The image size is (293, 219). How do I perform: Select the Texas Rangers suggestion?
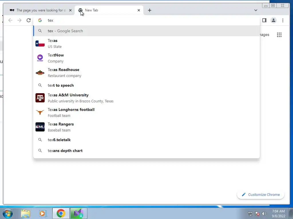point(146,127)
